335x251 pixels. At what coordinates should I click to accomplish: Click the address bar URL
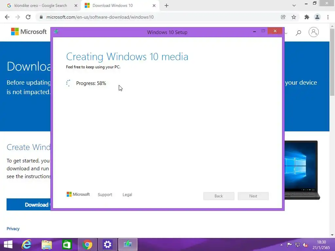pos(100,17)
